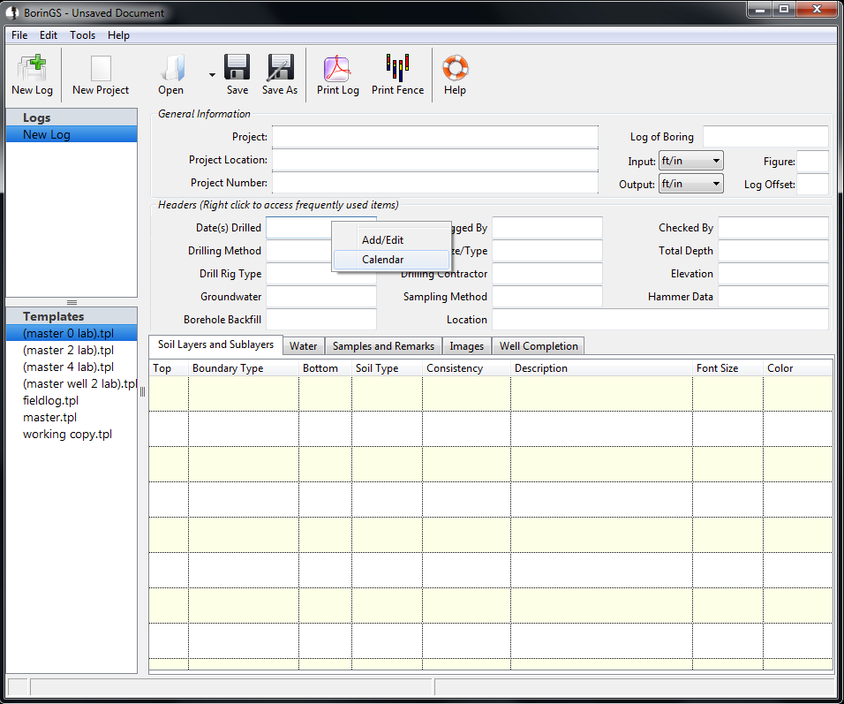The height and width of the screenshot is (704, 844).
Task: Click the Groundwater field
Action: click(321, 297)
